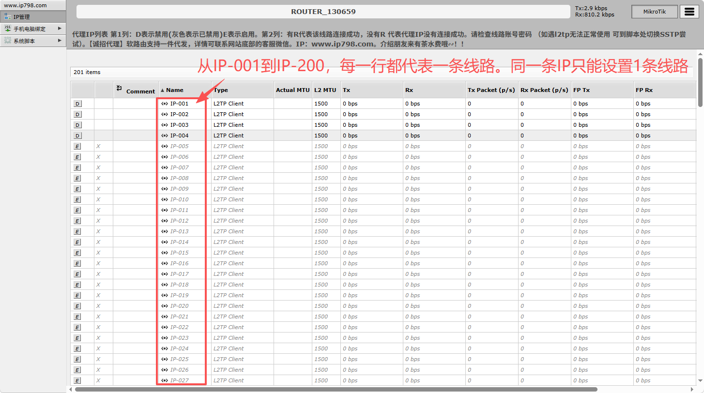Sort by the Name column header
Viewport: 704px width, 393px height.
[185, 90]
